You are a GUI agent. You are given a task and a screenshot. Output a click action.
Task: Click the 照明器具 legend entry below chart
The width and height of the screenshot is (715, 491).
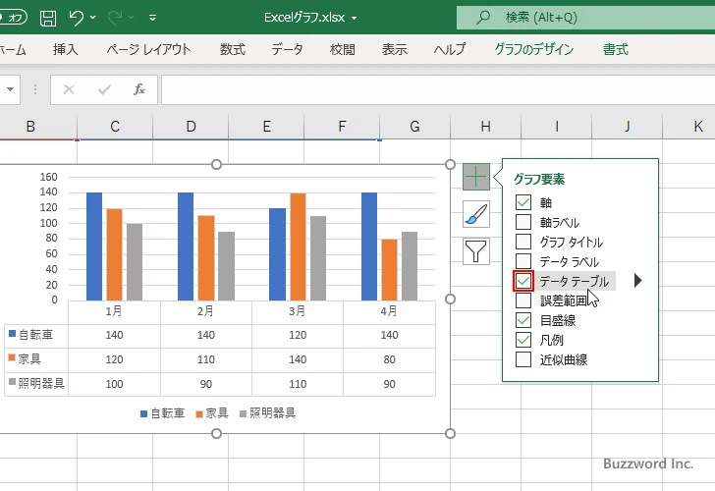pos(268,413)
